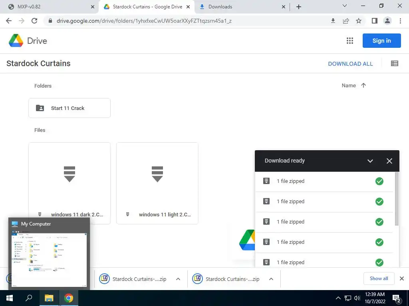The image size is (409, 306).
Task: Select windows 11 dark file card
Action: pyautogui.click(x=69, y=183)
